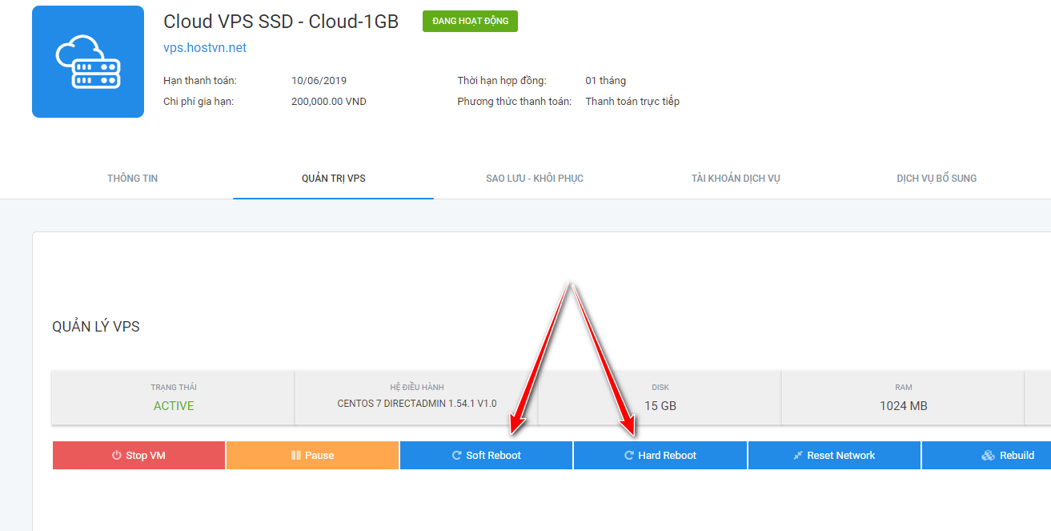Go to the TÀI KHOẢN DỊCH VỤ tab
This screenshot has height=531, width=1051.
[x=736, y=178]
